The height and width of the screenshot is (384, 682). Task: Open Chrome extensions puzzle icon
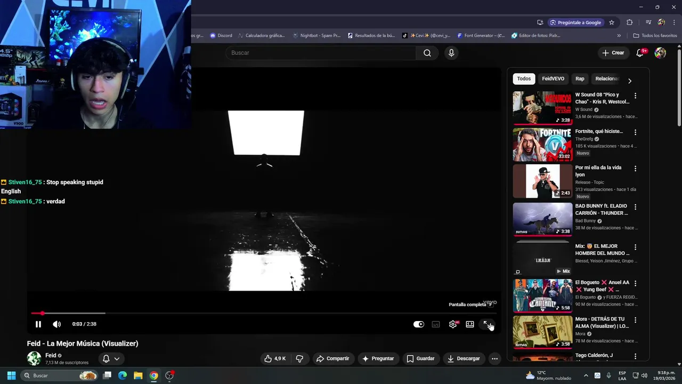tap(630, 22)
